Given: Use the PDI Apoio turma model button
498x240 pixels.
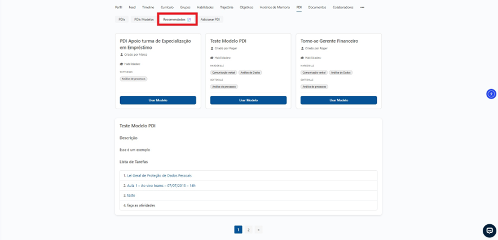Looking at the screenshot, I should [158, 100].
